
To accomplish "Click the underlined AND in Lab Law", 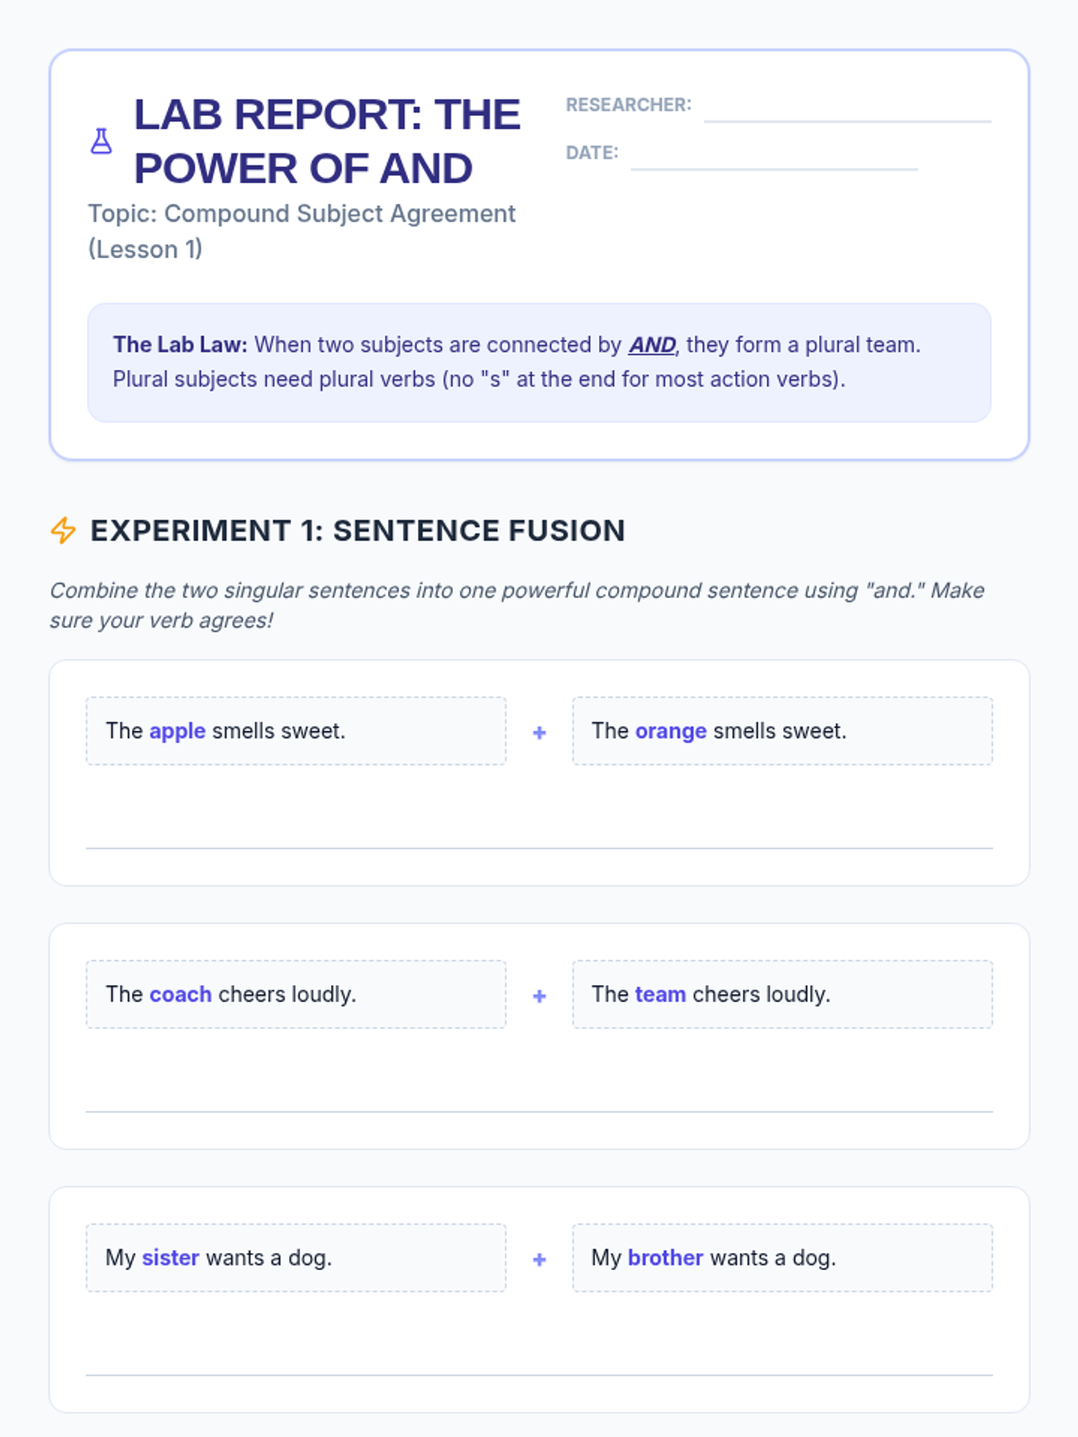I will click(x=652, y=345).
